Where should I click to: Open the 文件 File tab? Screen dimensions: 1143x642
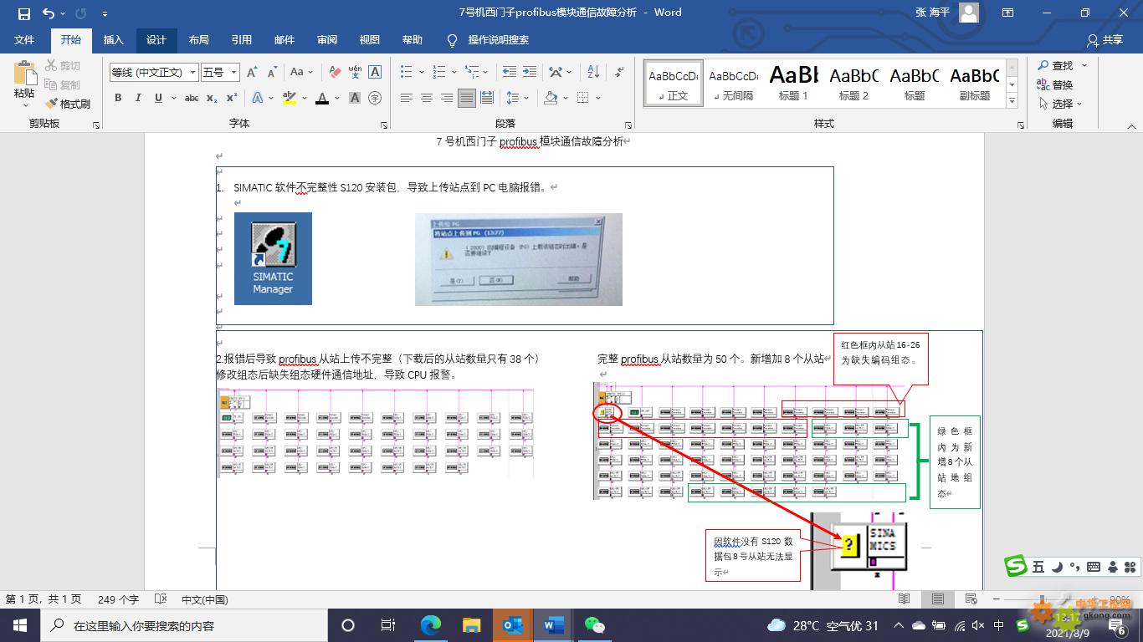pos(24,40)
